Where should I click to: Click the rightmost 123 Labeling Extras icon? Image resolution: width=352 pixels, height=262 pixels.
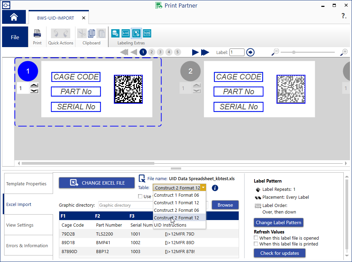(147, 33)
